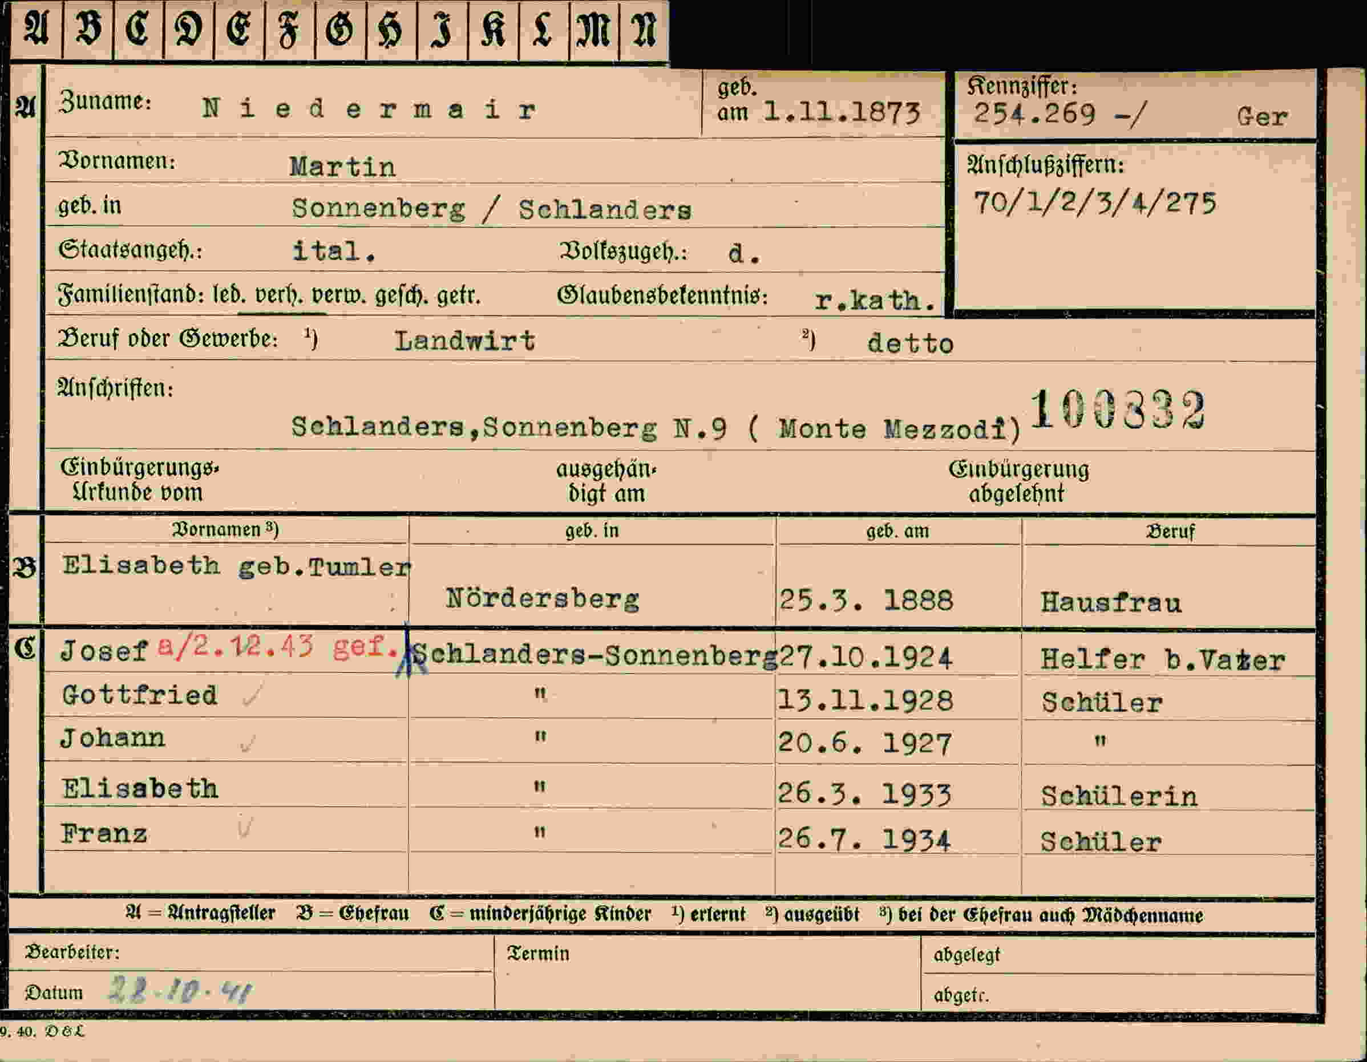Viewport: 1367px width, 1062px height.
Task: Click birthplace 'Sonnenberg / Schlanders'
Action: coord(492,209)
